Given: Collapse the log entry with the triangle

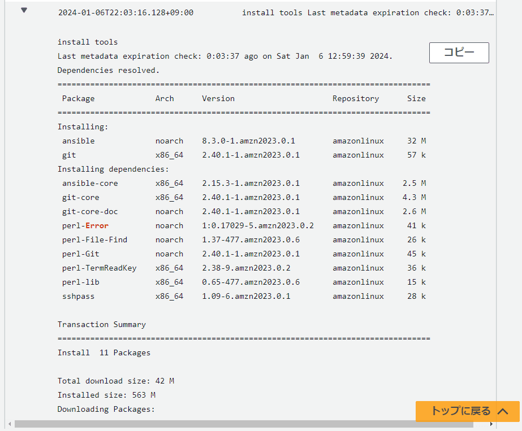Looking at the screenshot, I should tap(24, 10).
